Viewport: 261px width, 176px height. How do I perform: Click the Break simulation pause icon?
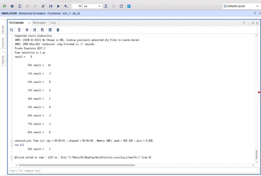[113, 6]
